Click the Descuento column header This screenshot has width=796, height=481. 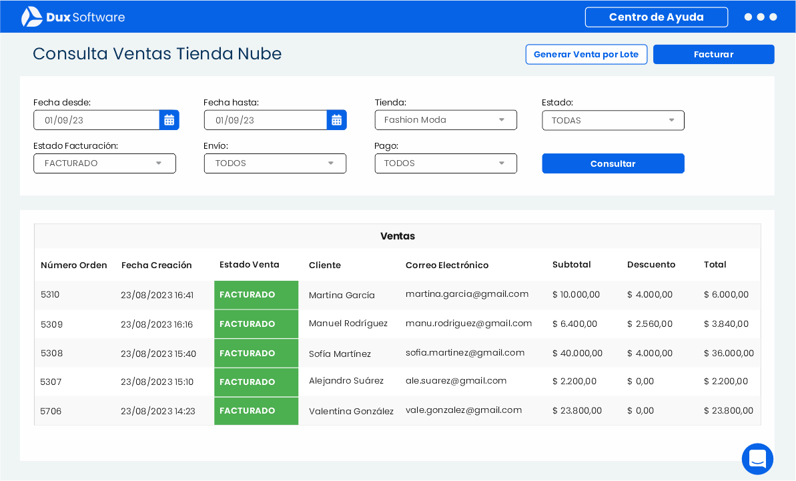click(x=651, y=264)
